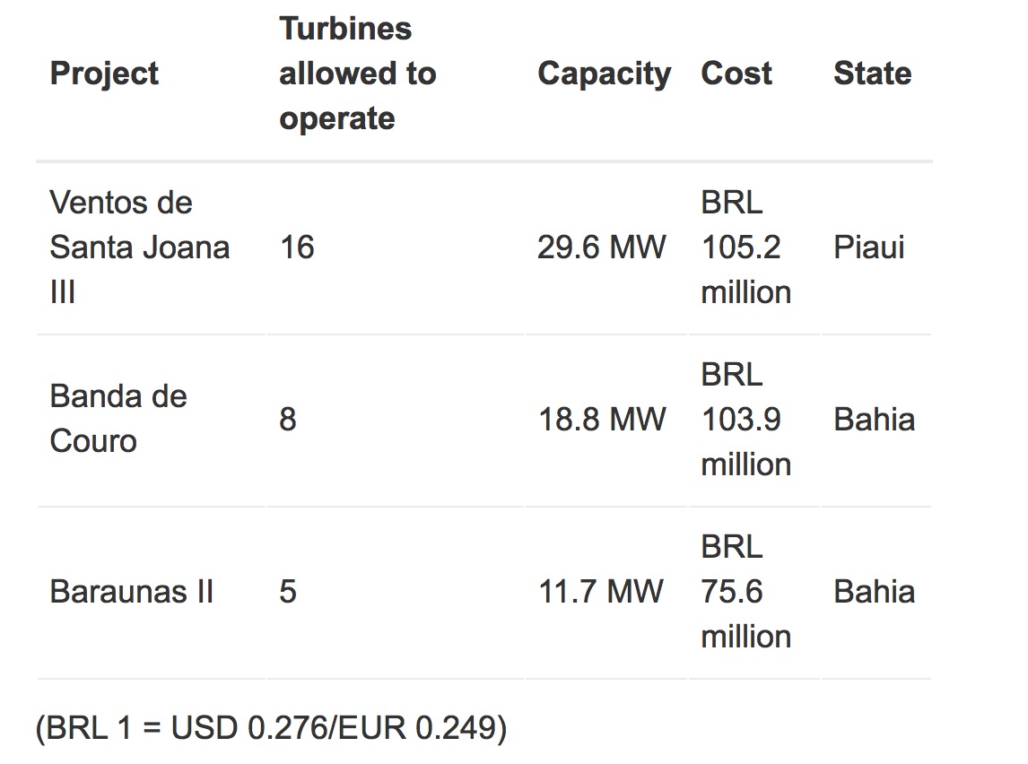The image size is (1028, 764).
Task: Click the Turbines allowed to operate header
Action: click(x=358, y=74)
